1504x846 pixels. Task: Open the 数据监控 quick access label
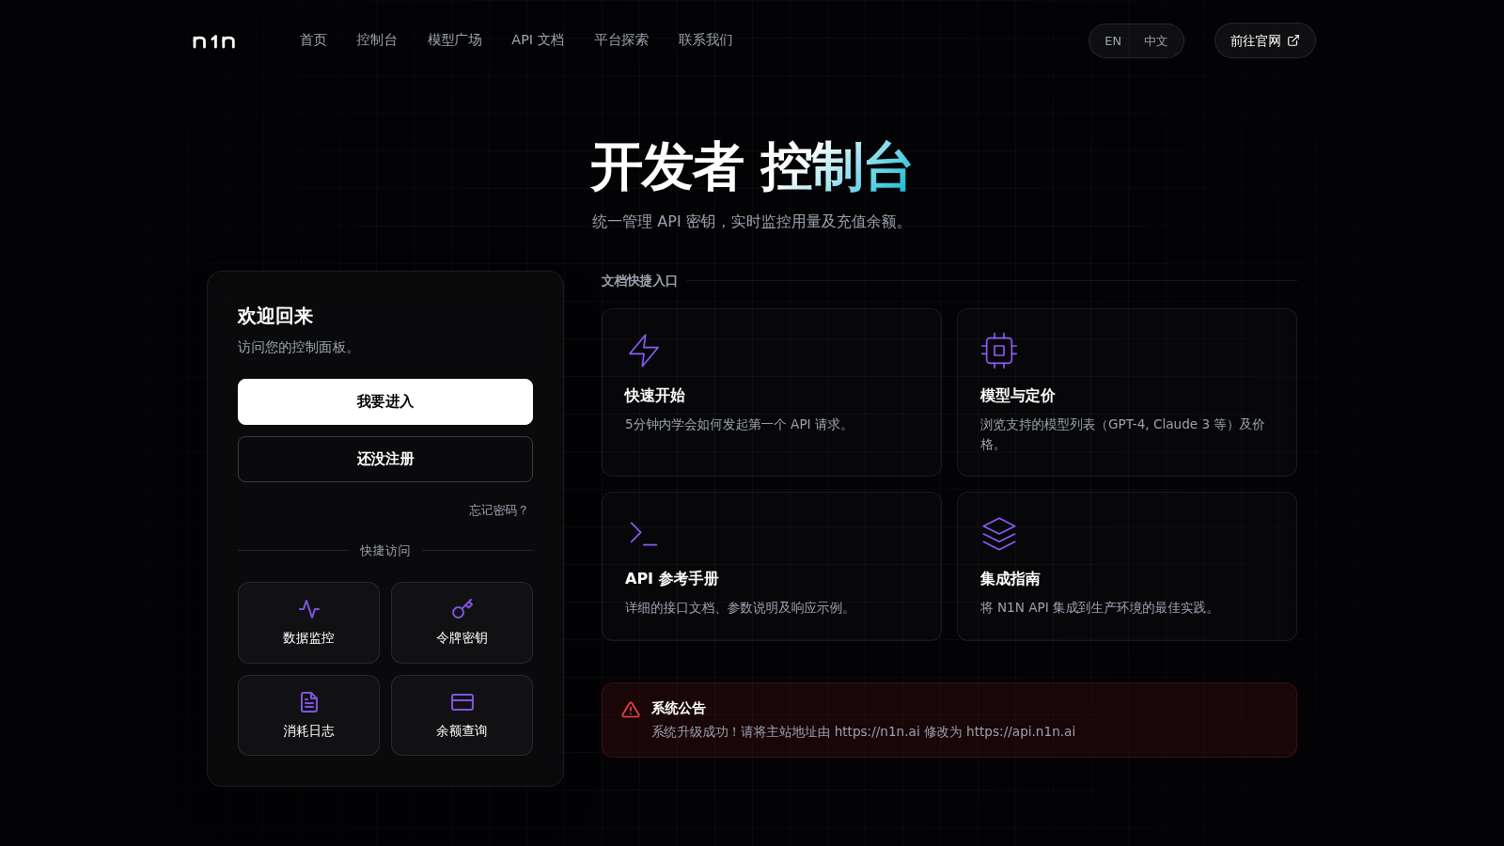click(x=309, y=638)
